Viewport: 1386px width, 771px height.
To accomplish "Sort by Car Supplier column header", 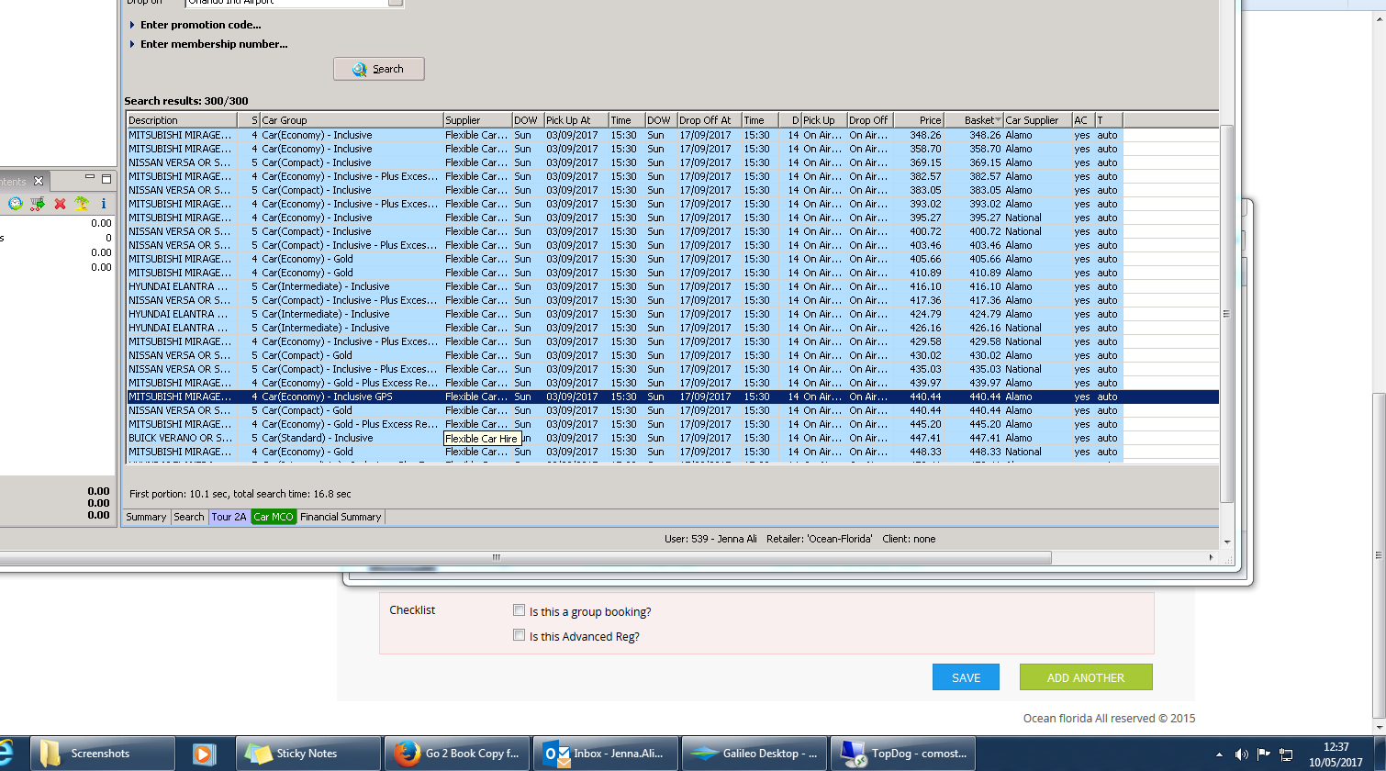I will coord(1036,120).
